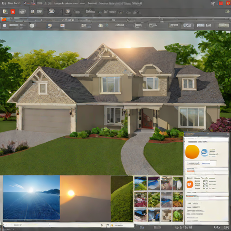231x231 pixels.
Task: Click the first item in the side panel list
Action: click(x=193, y=203)
